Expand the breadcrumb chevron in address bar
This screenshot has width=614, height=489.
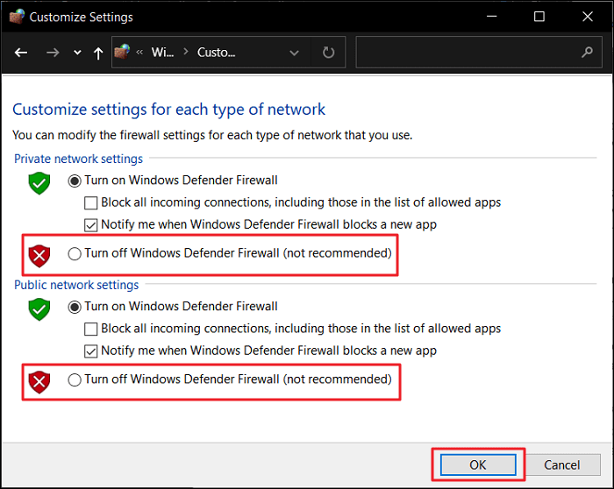[x=140, y=53]
